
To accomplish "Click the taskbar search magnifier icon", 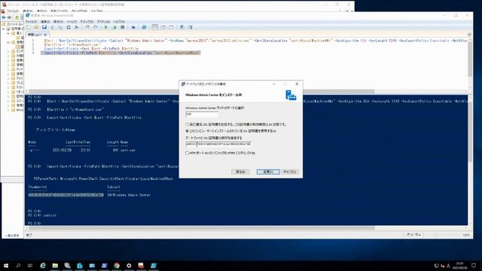I will point(18,266).
